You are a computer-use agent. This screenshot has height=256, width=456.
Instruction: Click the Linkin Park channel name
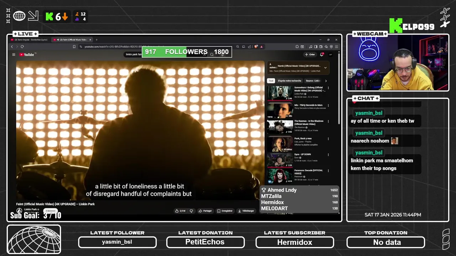coord(31,209)
